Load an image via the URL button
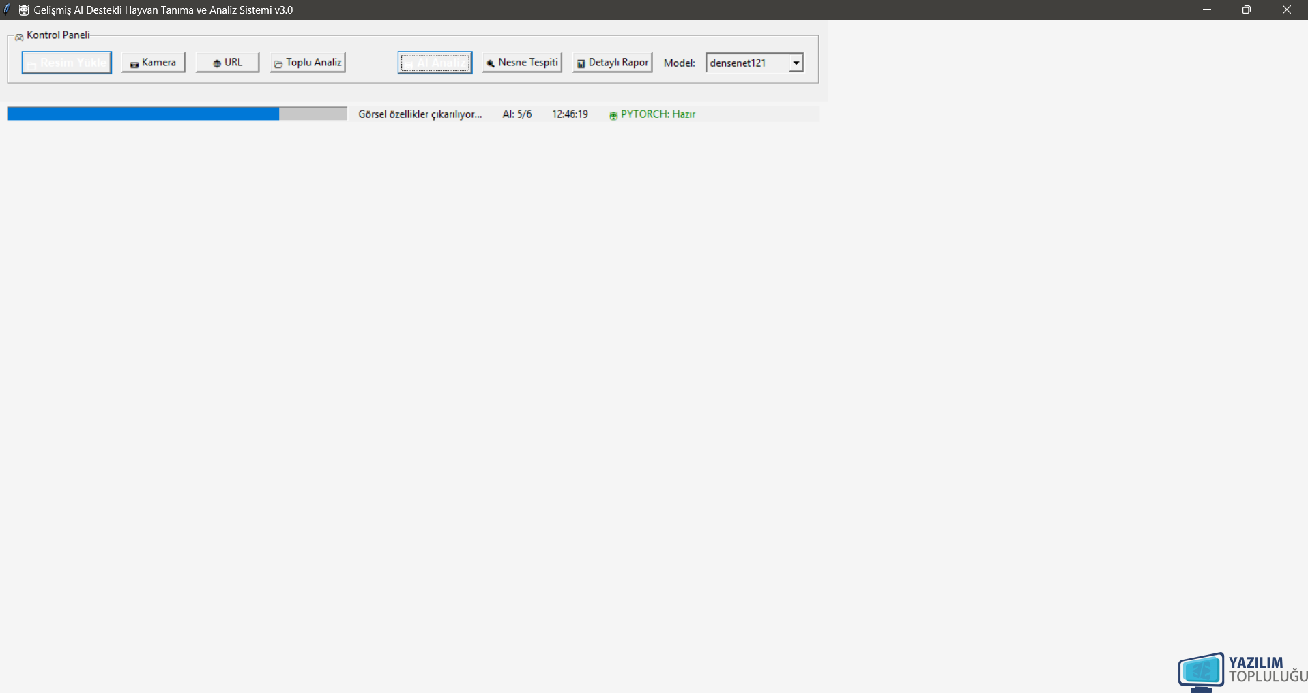This screenshot has height=693, width=1308. pos(227,62)
